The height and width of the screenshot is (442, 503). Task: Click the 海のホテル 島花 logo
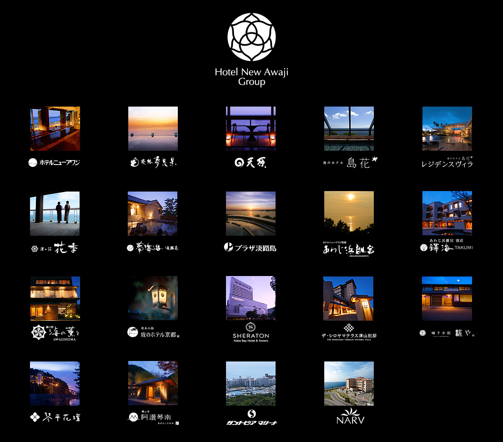pos(350,163)
